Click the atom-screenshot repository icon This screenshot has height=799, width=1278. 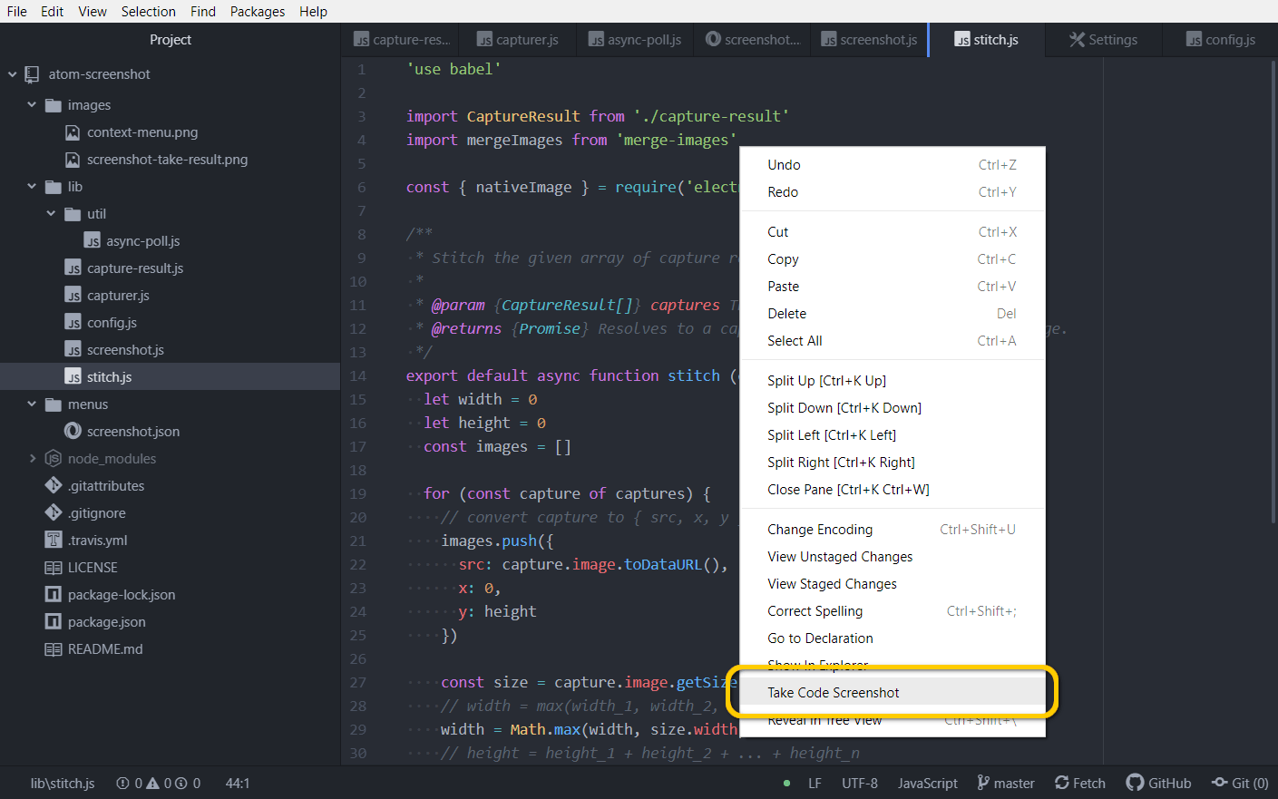[x=33, y=74]
